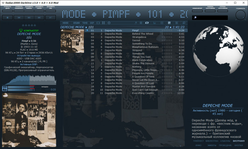248x149 pixels.
Task: Switch to the Биография tab
Action: 239,141
